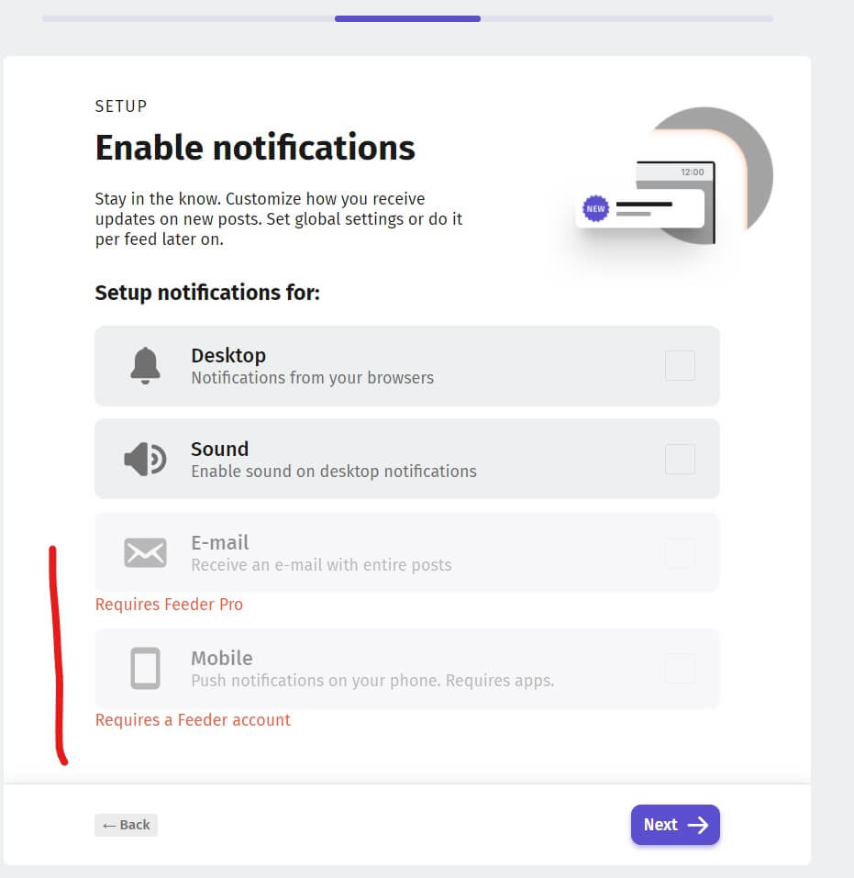The width and height of the screenshot is (854, 878).
Task: Click the purple NEW badge icon
Action: pyautogui.click(x=596, y=208)
